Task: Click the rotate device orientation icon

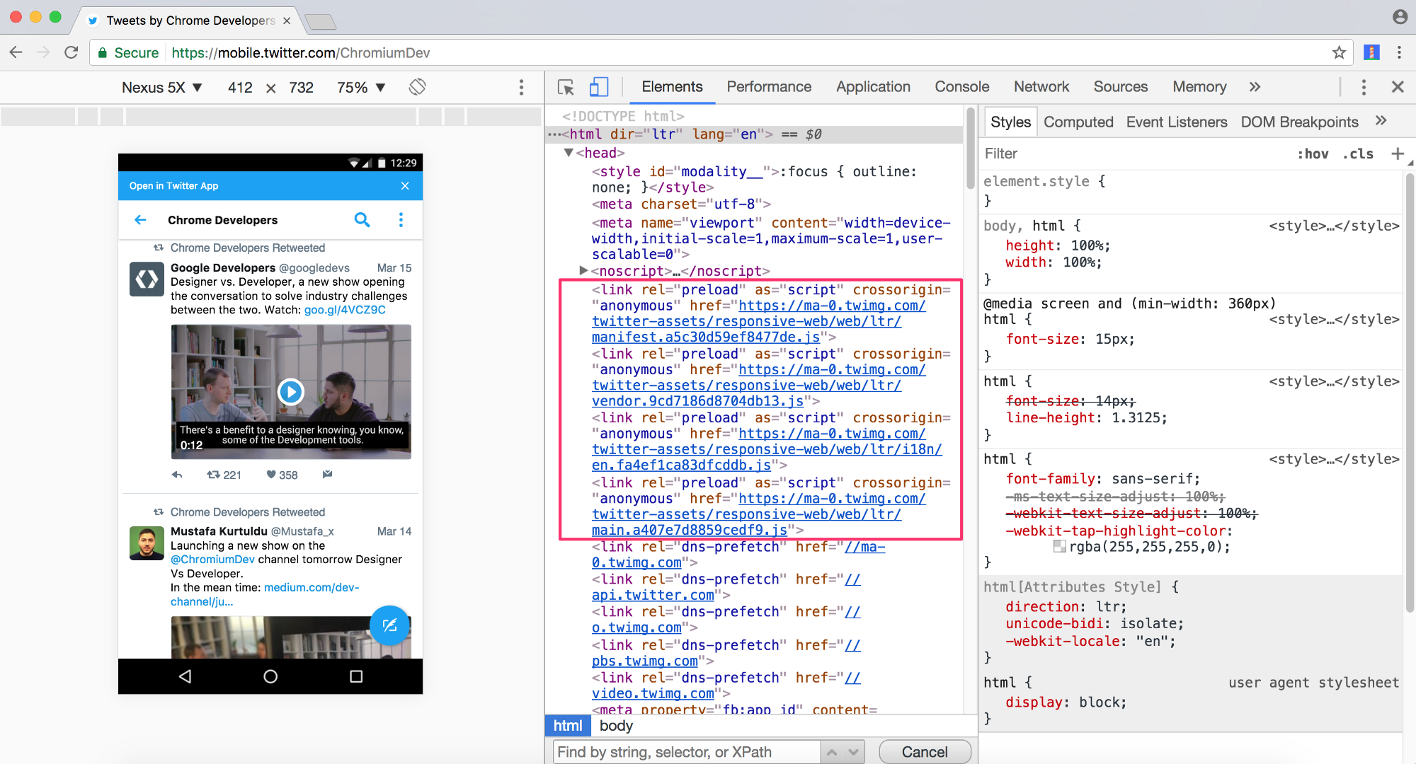Action: (417, 87)
